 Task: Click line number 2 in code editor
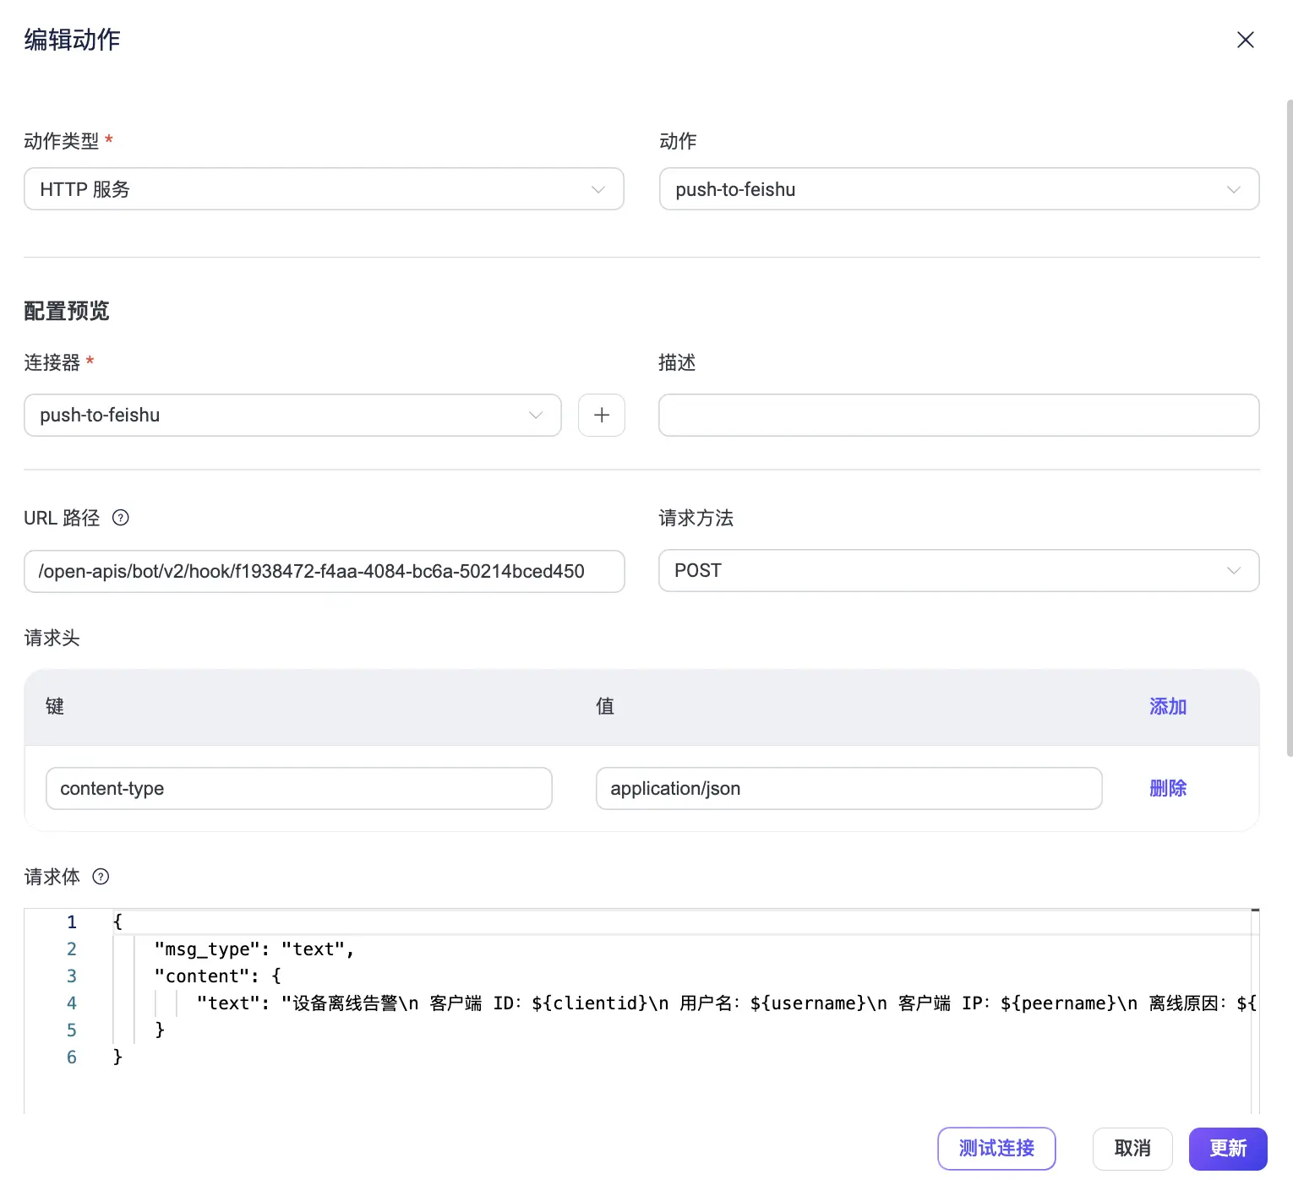pos(72,949)
